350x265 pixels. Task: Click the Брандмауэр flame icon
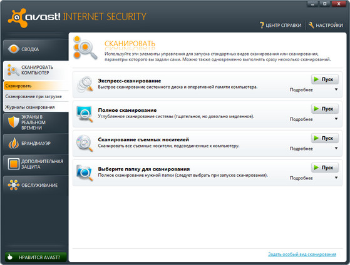14,143
